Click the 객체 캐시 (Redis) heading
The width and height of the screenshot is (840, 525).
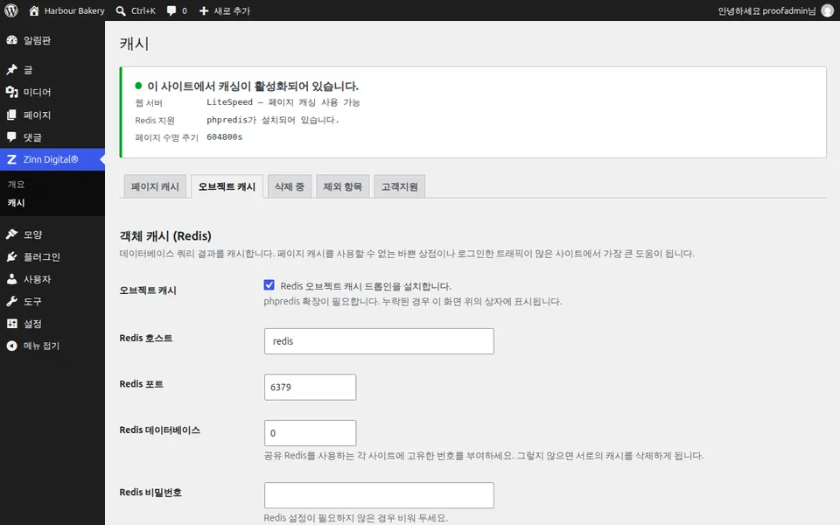(165, 235)
